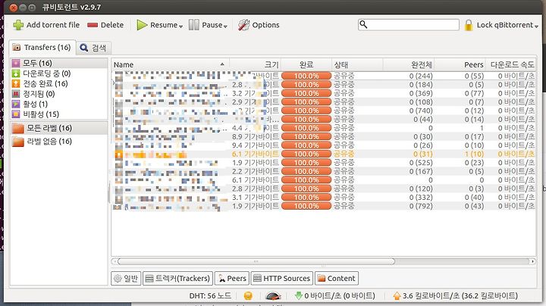
Task: Click the 모든 라벨 (16) folder icon
Action: pos(17,128)
